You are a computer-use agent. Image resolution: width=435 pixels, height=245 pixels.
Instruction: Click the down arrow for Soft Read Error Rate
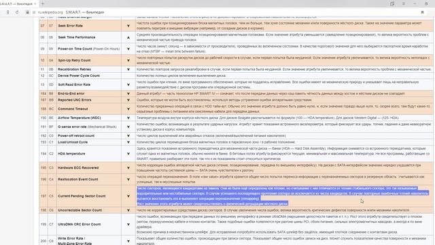point(128,84)
